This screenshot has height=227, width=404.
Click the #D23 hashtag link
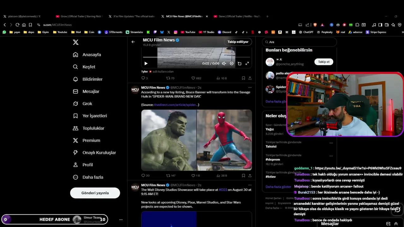(x=223, y=190)
